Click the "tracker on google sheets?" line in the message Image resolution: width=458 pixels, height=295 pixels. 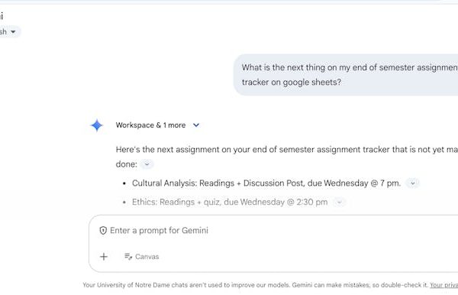coord(292,82)
